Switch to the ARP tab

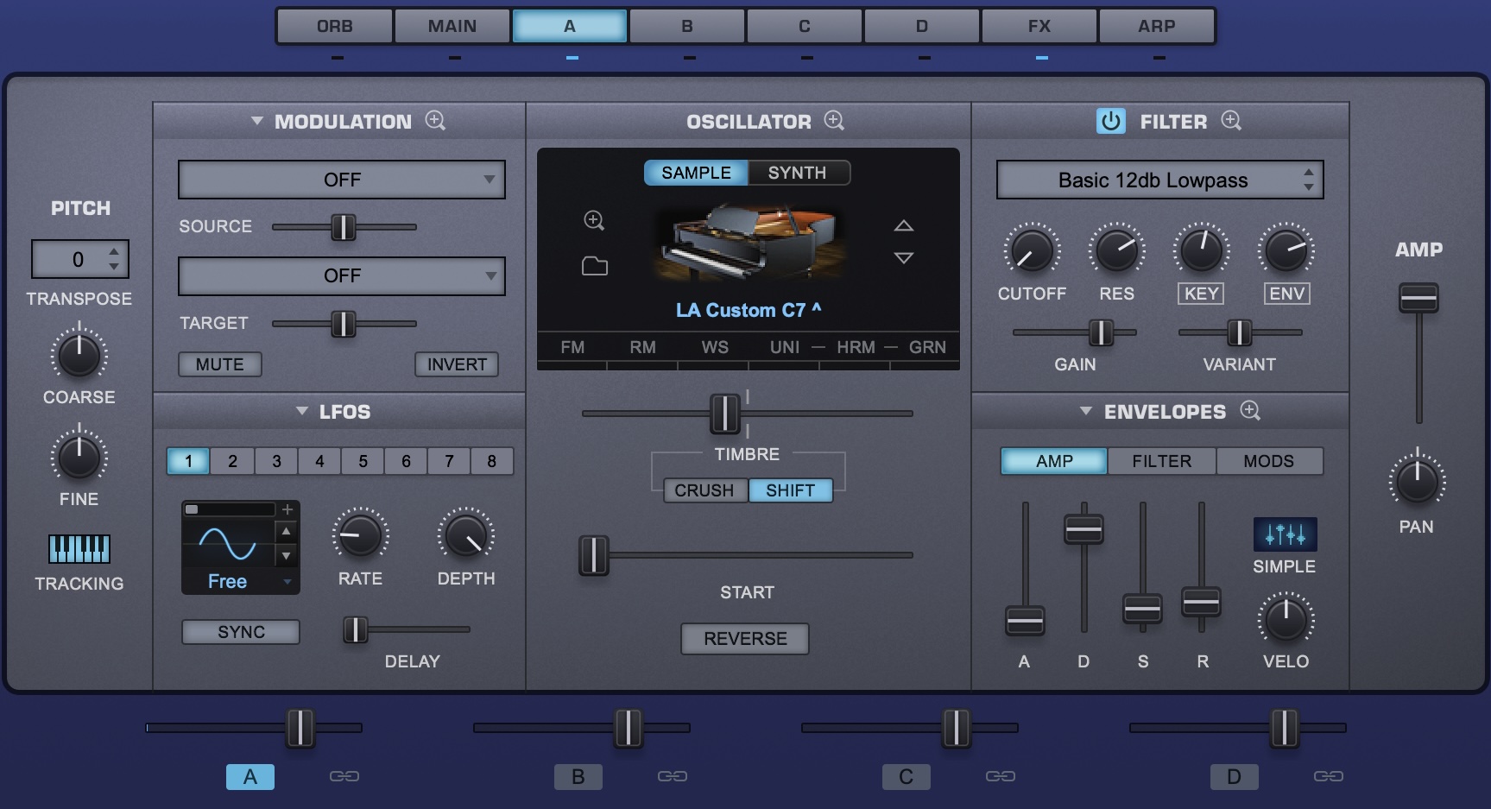click(1157, 26)
